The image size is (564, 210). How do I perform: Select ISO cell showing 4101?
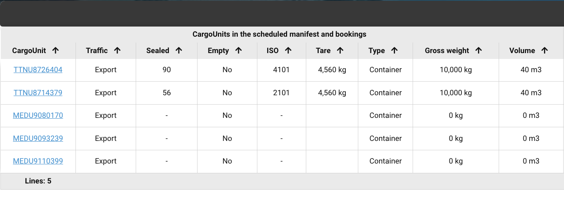click(x=281, y=70)
